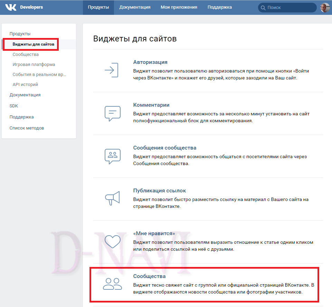The width and height of the screenshot is (332, 307).
Task: Click the search magnifier icon
Action: point(263,8)
